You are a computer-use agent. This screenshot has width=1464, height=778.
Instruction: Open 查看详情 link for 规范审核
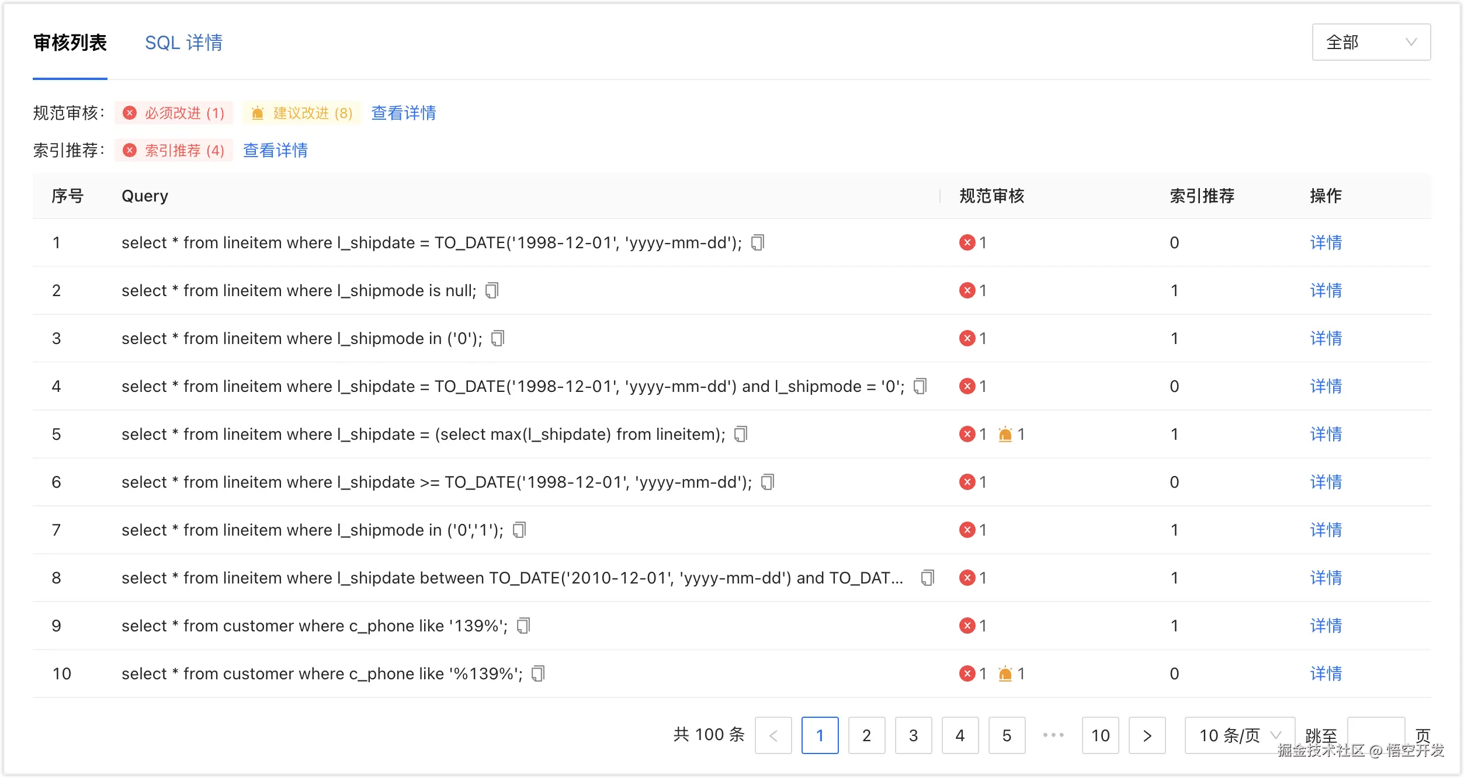click(x=404, y=113)
